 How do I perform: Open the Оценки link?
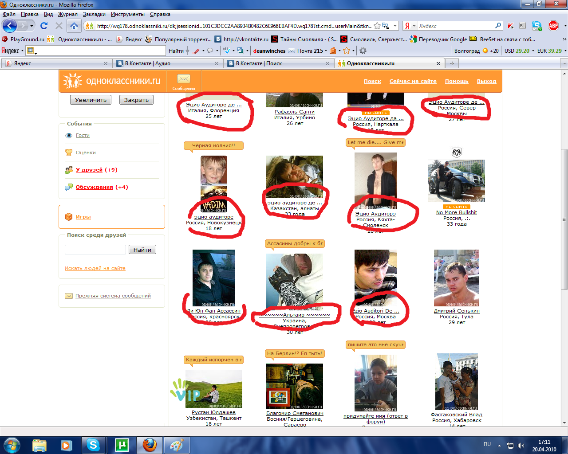[x=86, y=153]
